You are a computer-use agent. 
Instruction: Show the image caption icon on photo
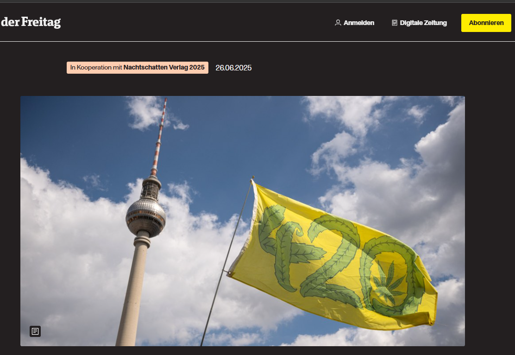click(x=35, y=331)
